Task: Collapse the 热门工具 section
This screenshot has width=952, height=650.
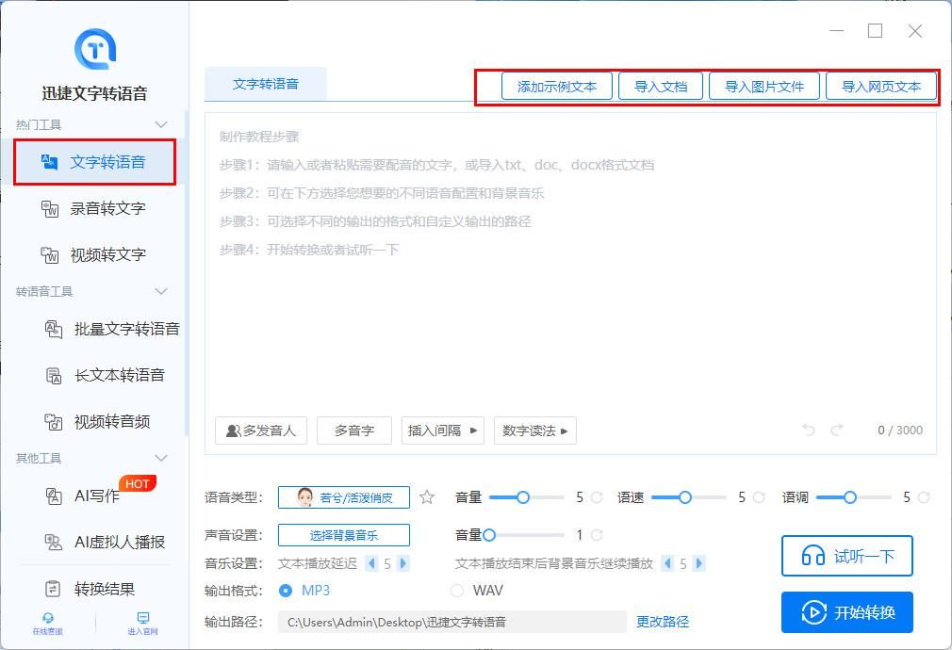Action: pyautogui.click(x=161, y=124)
